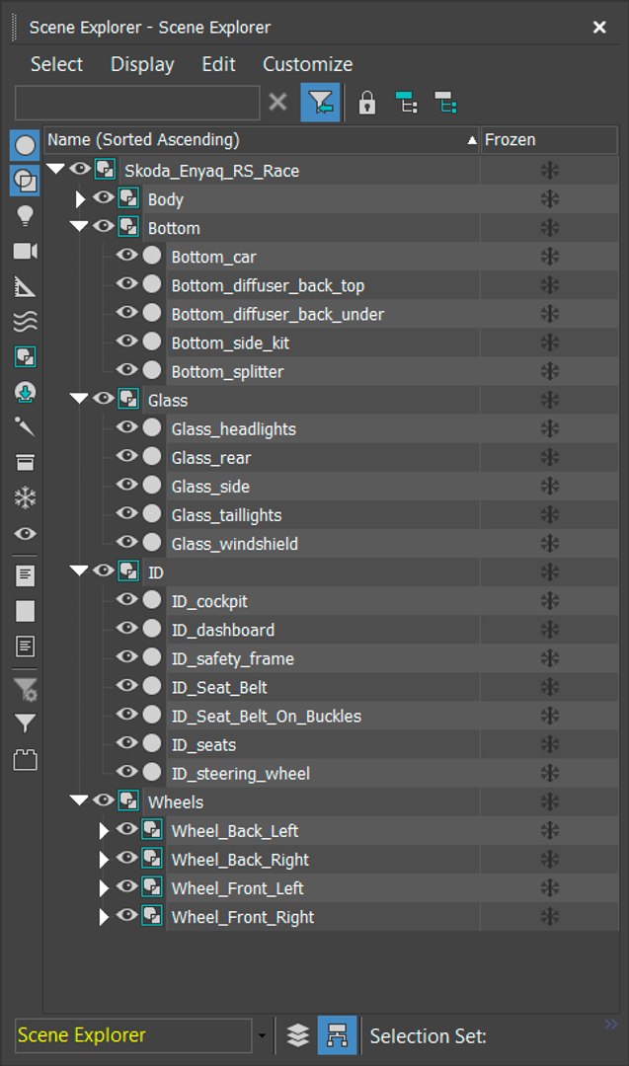Toggle Display Bones filter icon
The width and height of the screenshot is (629, 1066).
pyautogui.click(x=25, y=427)
